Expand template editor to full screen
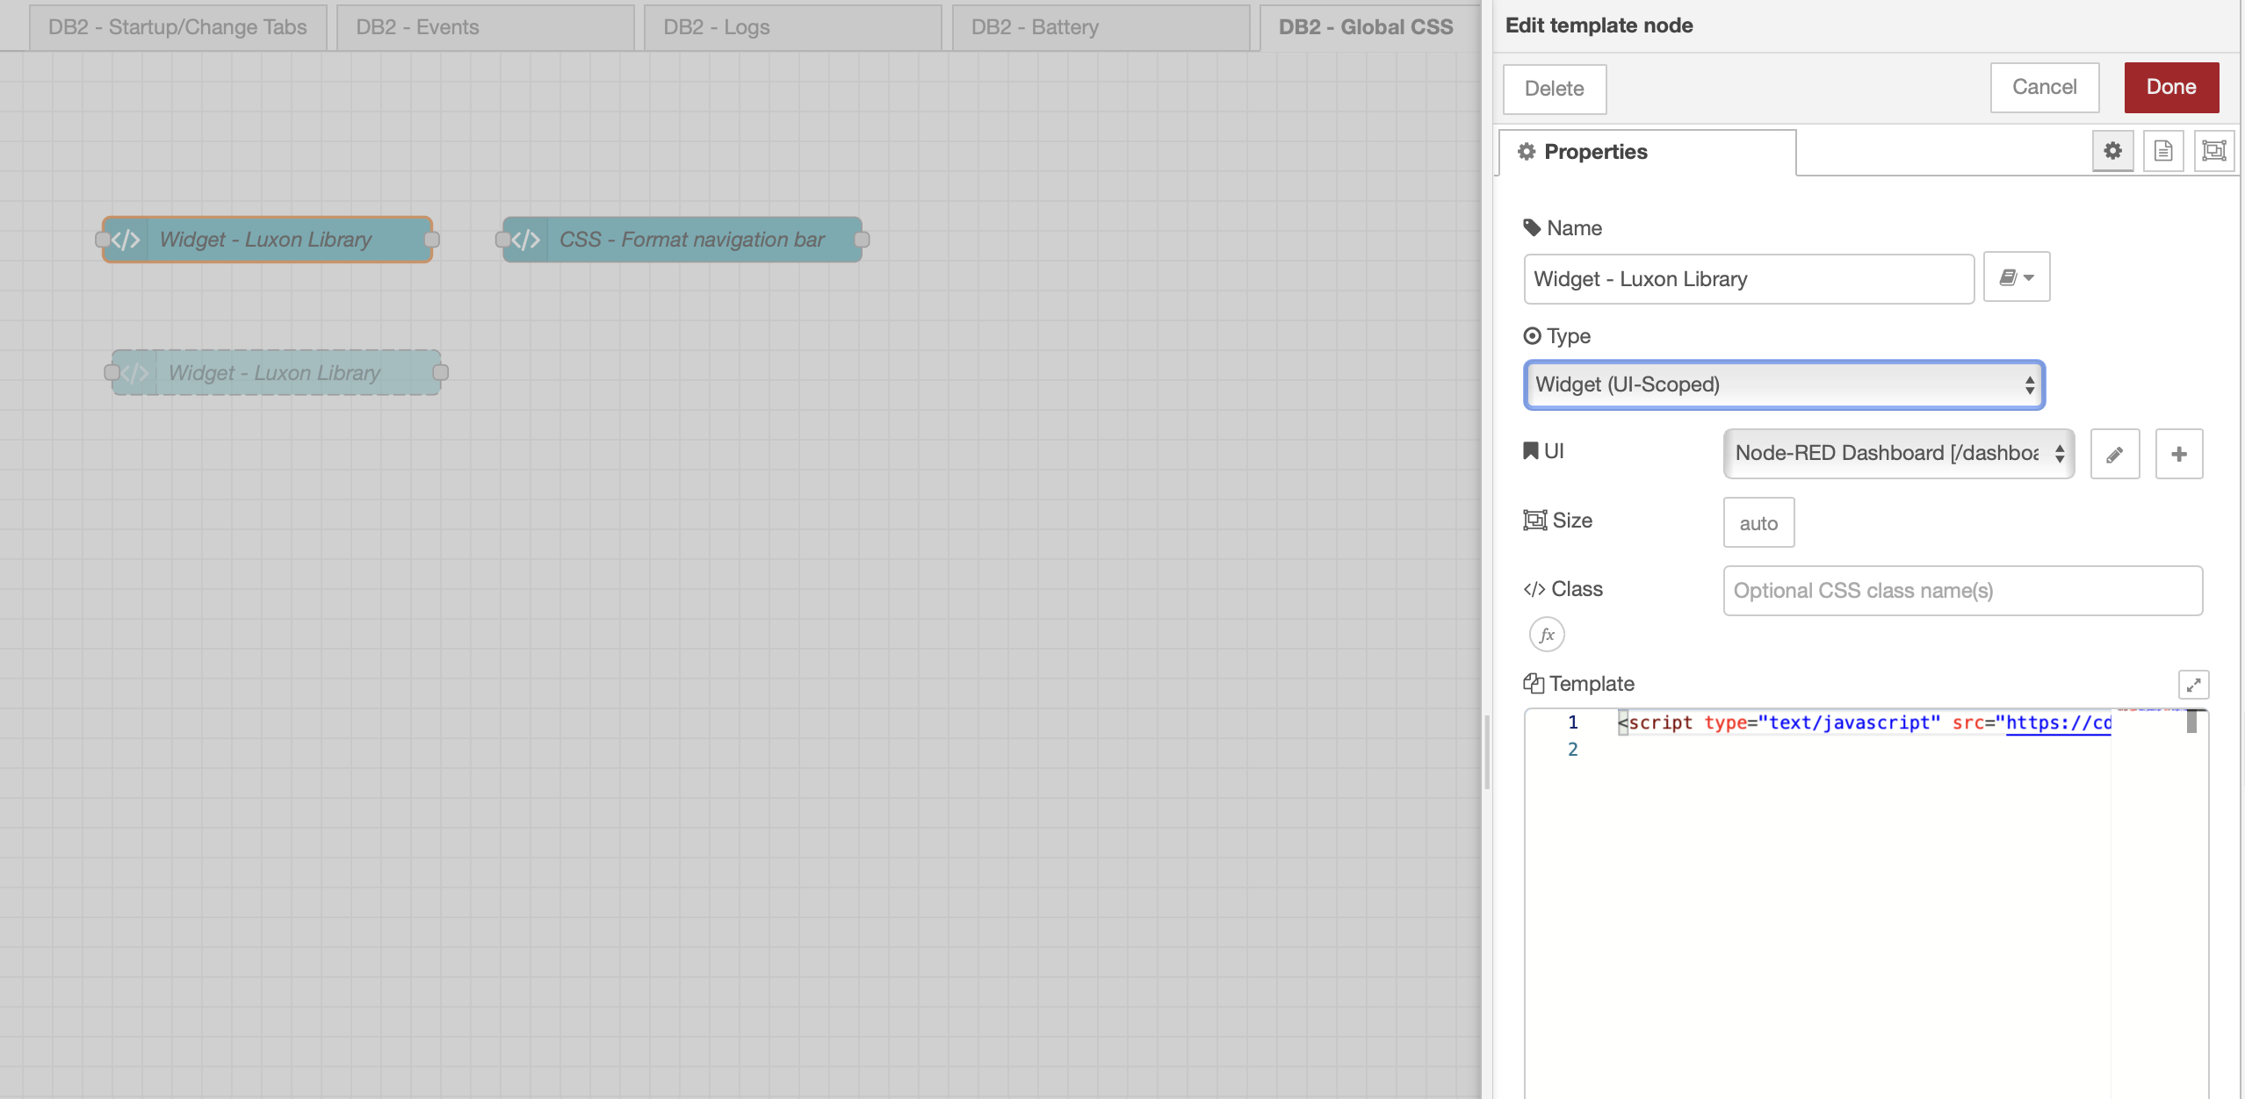The height and width of the screenshot is (1099, 2245). coord(2193,685)
